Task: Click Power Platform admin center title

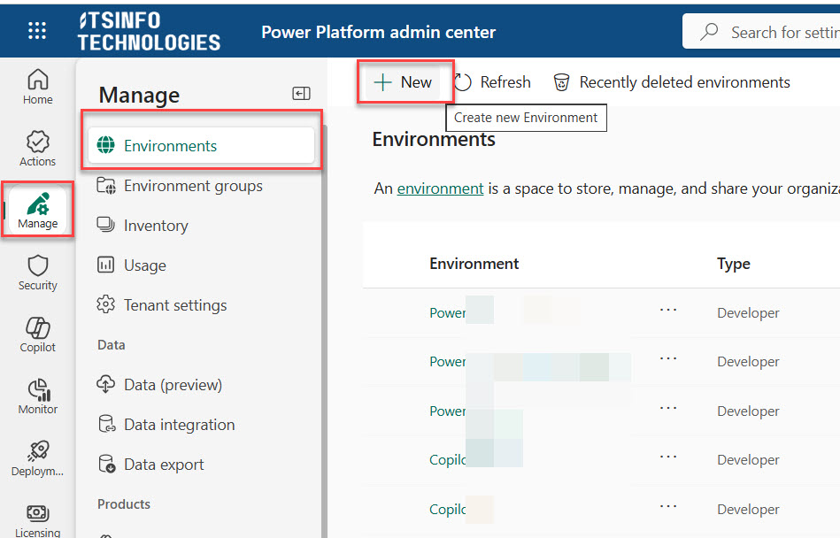Action: click(x=378, y=32)
